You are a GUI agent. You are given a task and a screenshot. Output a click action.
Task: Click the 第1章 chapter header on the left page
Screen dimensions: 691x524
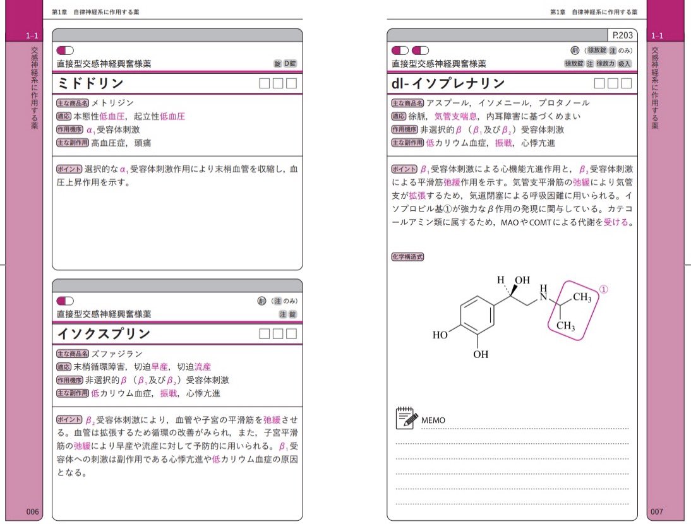click(x=95, y=13)
